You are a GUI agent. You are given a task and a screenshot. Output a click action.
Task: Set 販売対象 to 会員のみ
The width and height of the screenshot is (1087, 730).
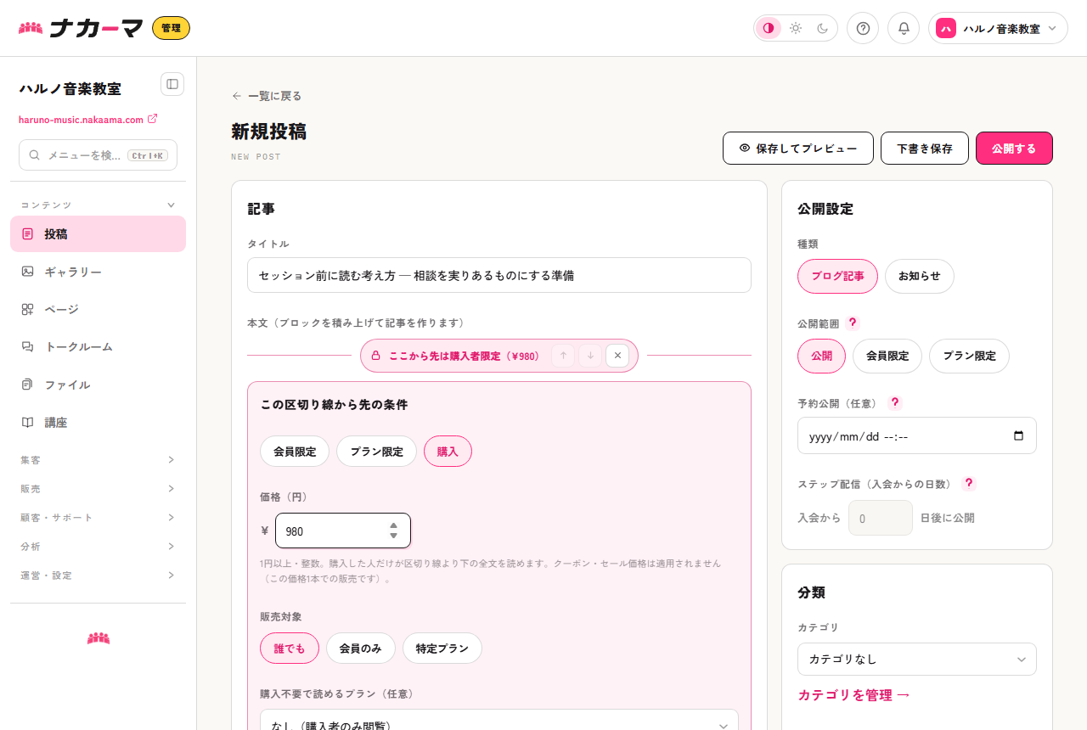(x=361, y=648)
